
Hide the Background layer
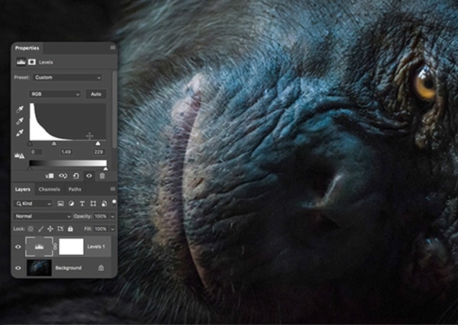[x=18, y=268]
